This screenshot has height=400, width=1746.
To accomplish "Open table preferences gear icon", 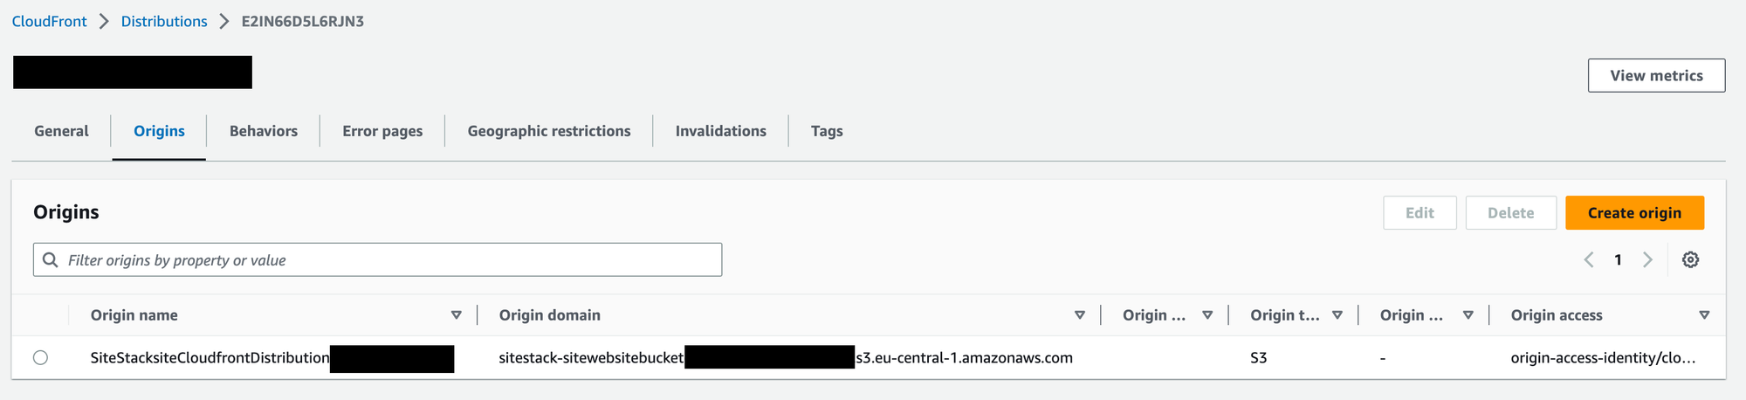I will (x=1690, y=260).
